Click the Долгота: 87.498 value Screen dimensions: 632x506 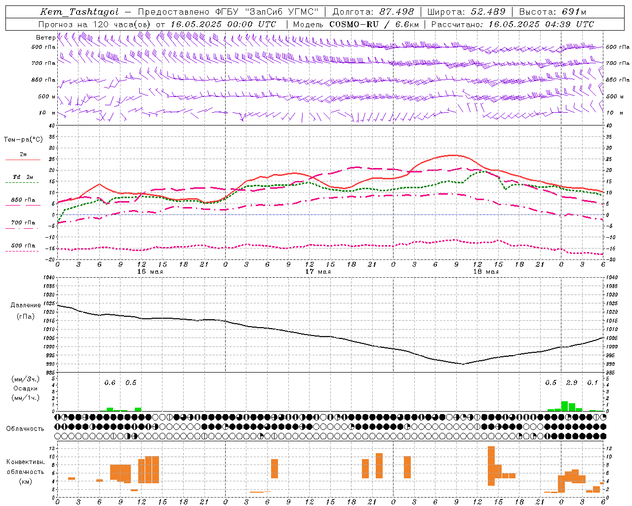coord(373,12)
